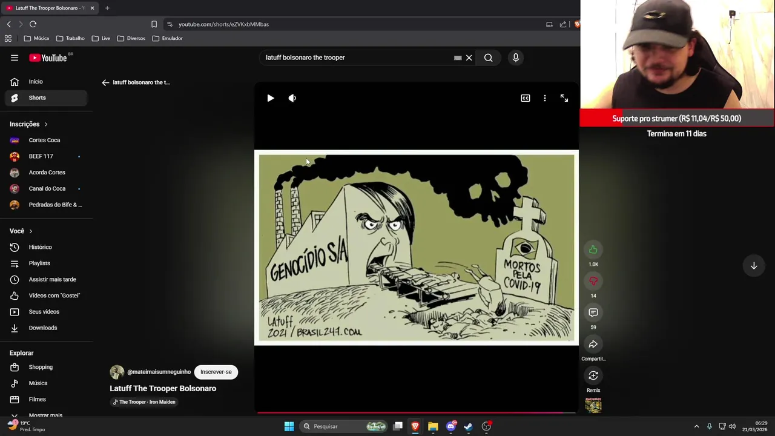775x436 pixels.
Task: Open The Trooper - Iron Maiden sound link
Action: pos(144,402)
